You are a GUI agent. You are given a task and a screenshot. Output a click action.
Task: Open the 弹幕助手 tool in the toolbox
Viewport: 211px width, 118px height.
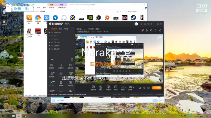point(51,66)
